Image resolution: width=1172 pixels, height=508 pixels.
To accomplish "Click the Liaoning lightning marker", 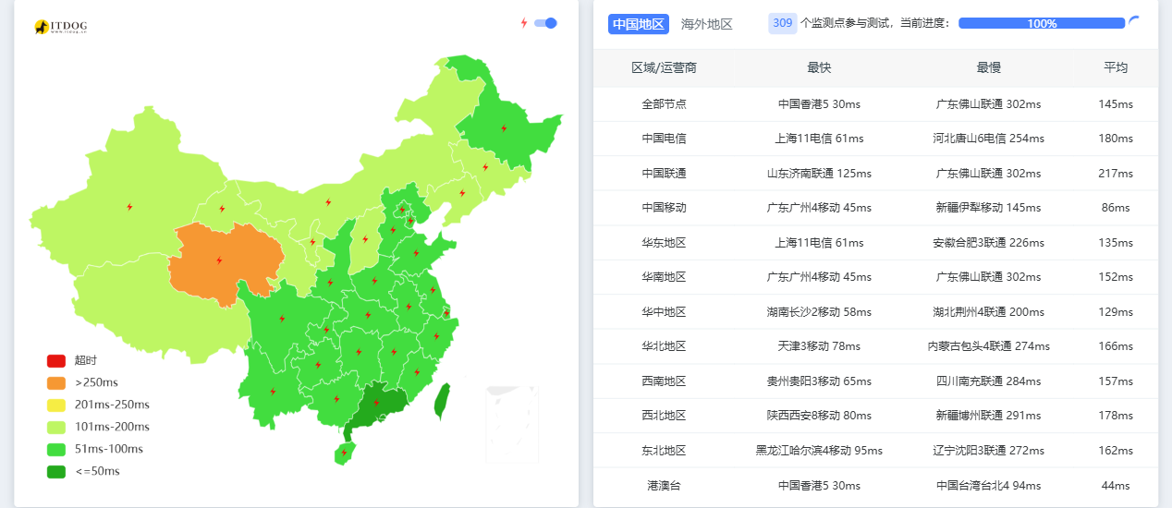I will pos(462,193).
